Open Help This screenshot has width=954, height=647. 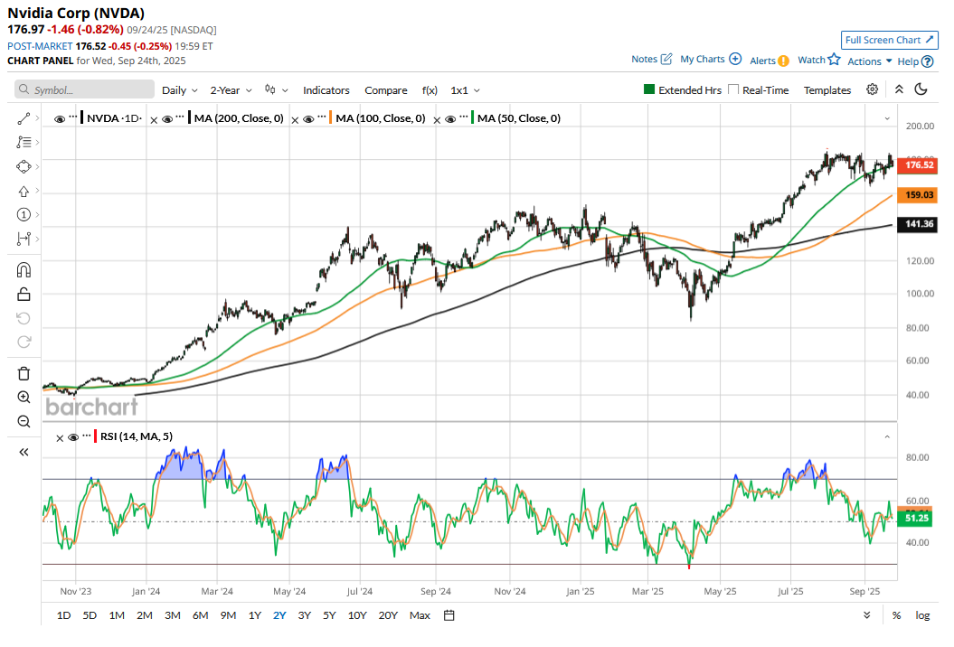[x=916, y=61]
